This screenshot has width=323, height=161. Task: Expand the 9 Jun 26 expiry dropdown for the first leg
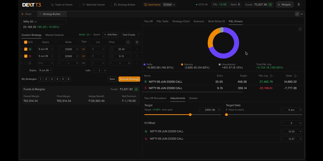45,49
